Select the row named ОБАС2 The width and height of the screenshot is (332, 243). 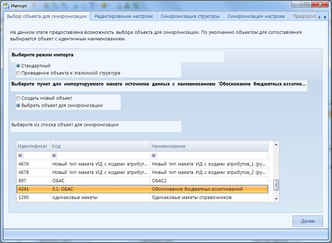point(160,180)
